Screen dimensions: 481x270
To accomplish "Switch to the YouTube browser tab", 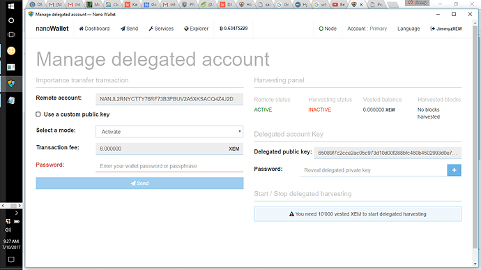I will pos(338,4).
